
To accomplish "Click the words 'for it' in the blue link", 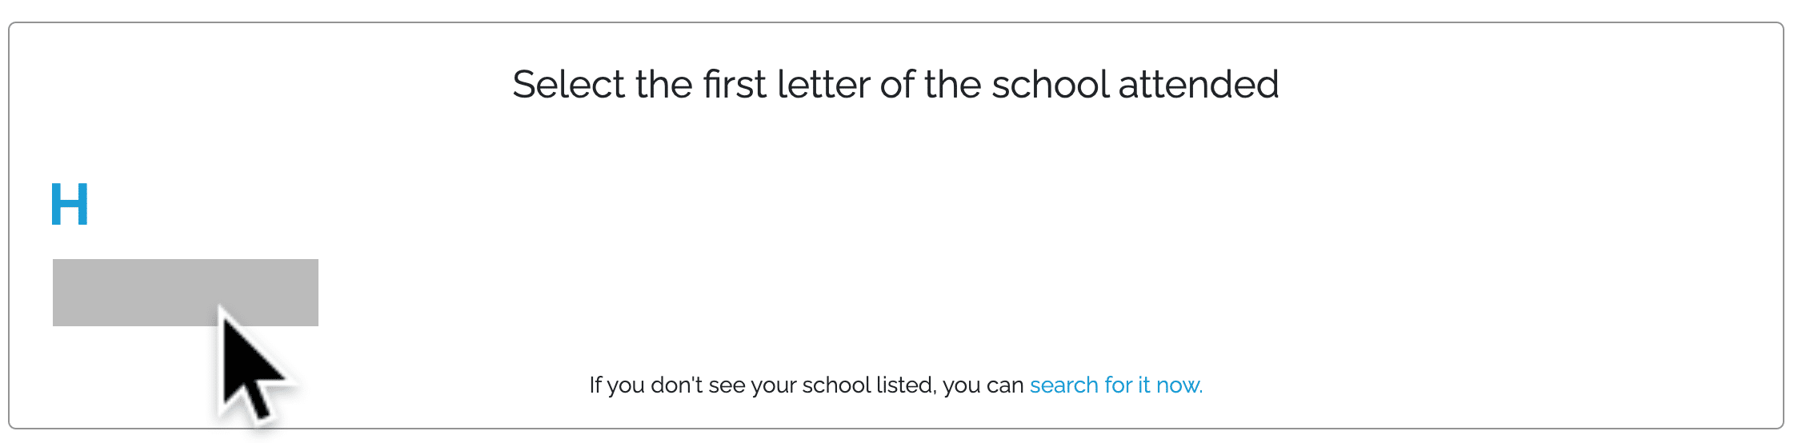I will (1127, 385).
